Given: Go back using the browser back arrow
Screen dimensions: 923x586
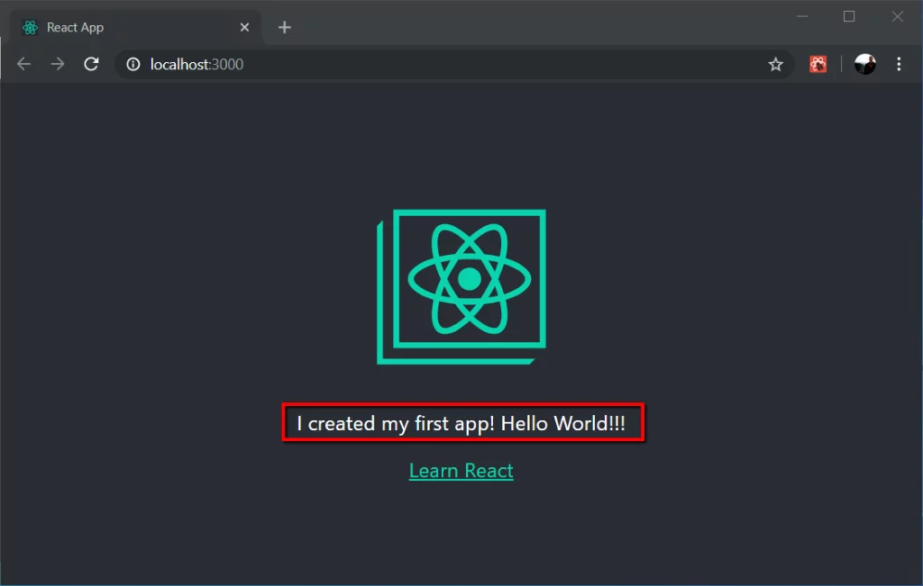Looking at the screenshot, I should tap(23, 64).
